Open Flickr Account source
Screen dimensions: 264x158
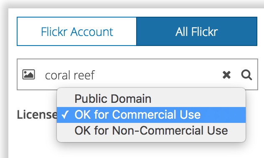pyautogui.click(x=77, y=31)
